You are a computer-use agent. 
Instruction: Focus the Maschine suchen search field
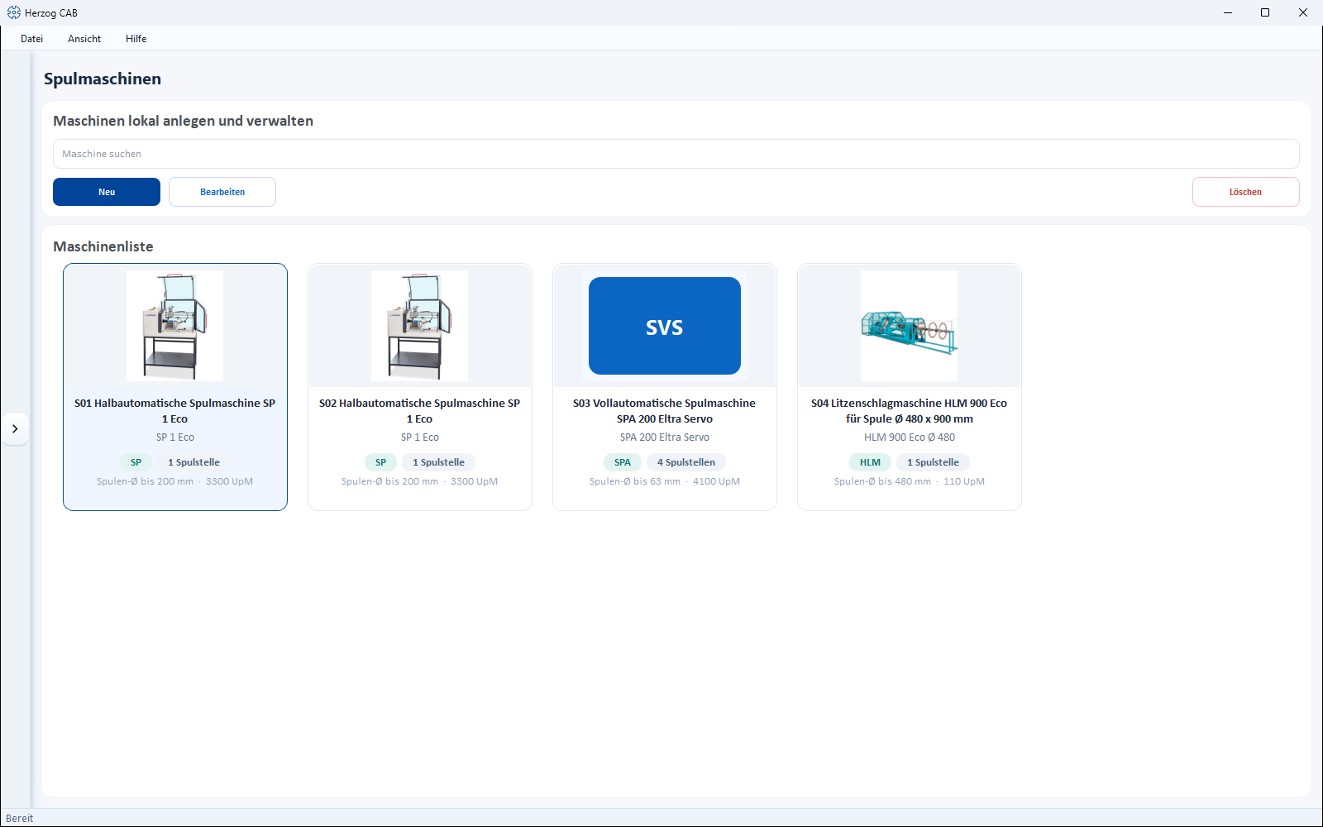click(x=676, y=154)
